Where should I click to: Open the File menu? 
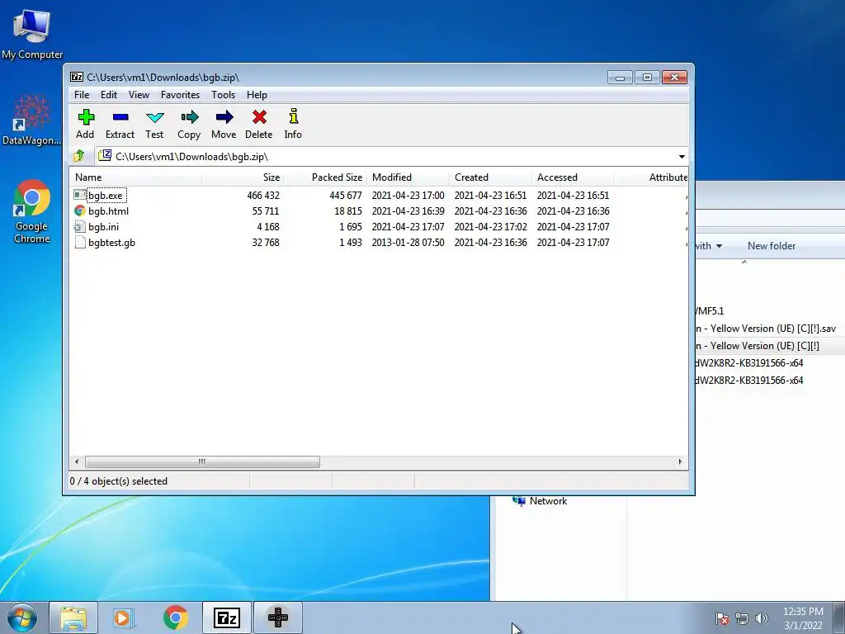[x=82, y=95]
